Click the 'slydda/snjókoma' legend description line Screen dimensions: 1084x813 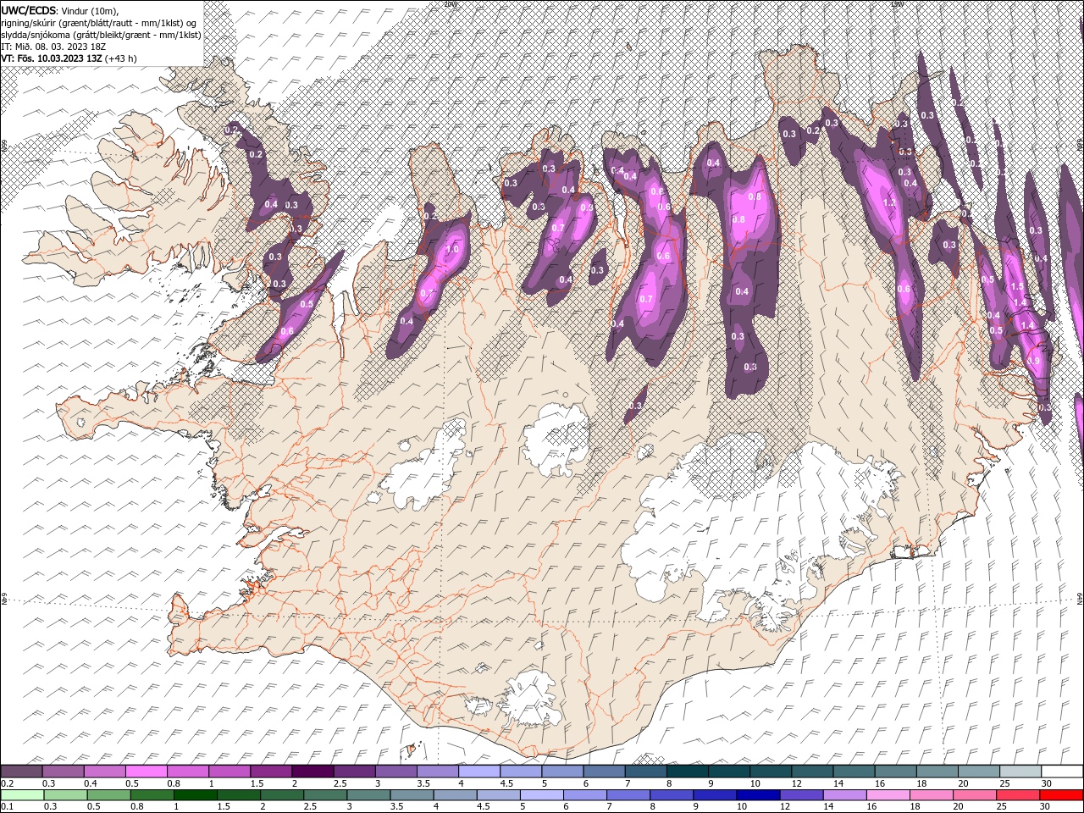[102, 35]
